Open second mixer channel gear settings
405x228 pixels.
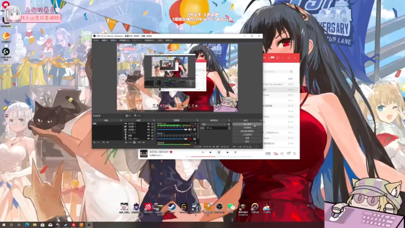click(x=194, y=139)
